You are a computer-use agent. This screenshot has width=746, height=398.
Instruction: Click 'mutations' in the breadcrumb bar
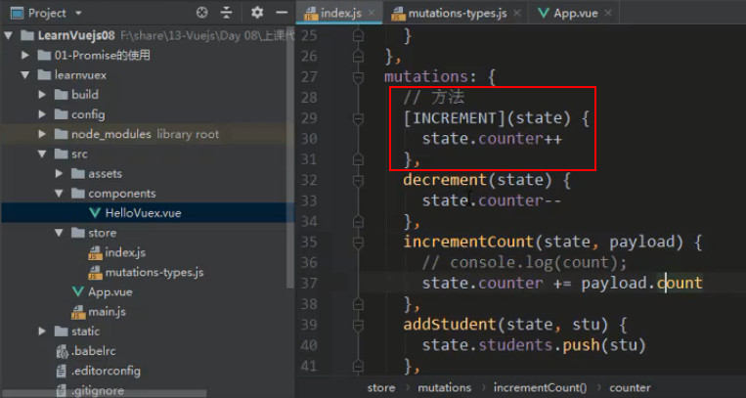pyautogui.click(x=444, y=387)
